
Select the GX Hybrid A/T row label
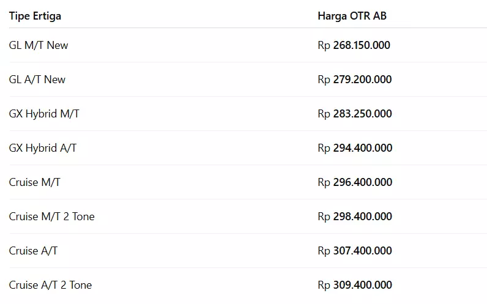[x=43, y=148]
